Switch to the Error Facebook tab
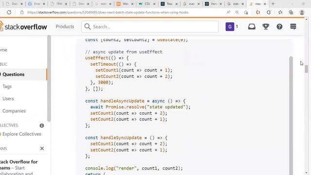This screenshot has width=311, height=175. pos(37,4)
